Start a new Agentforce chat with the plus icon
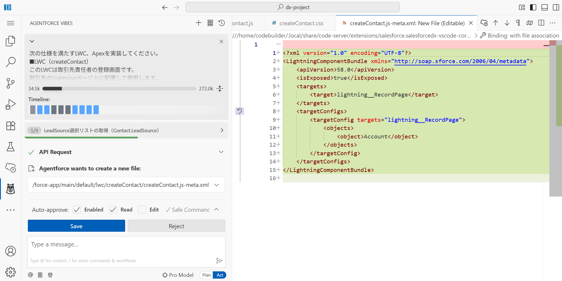562x281 pixels. click(x=198, y=23)
